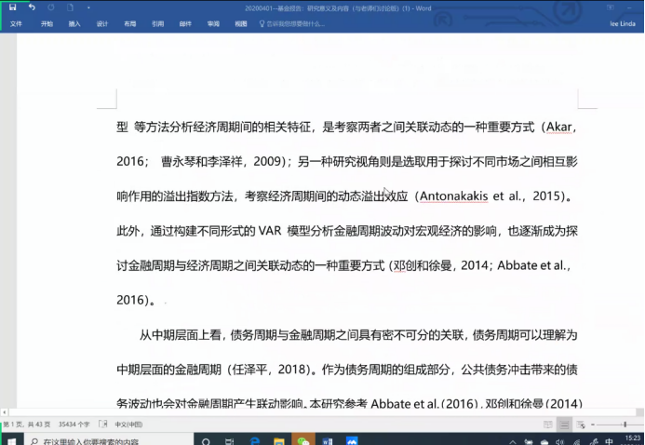This screenshot has width=645, height=445.
Task: Click the Ice Linda account name
Action: [622, 23]
